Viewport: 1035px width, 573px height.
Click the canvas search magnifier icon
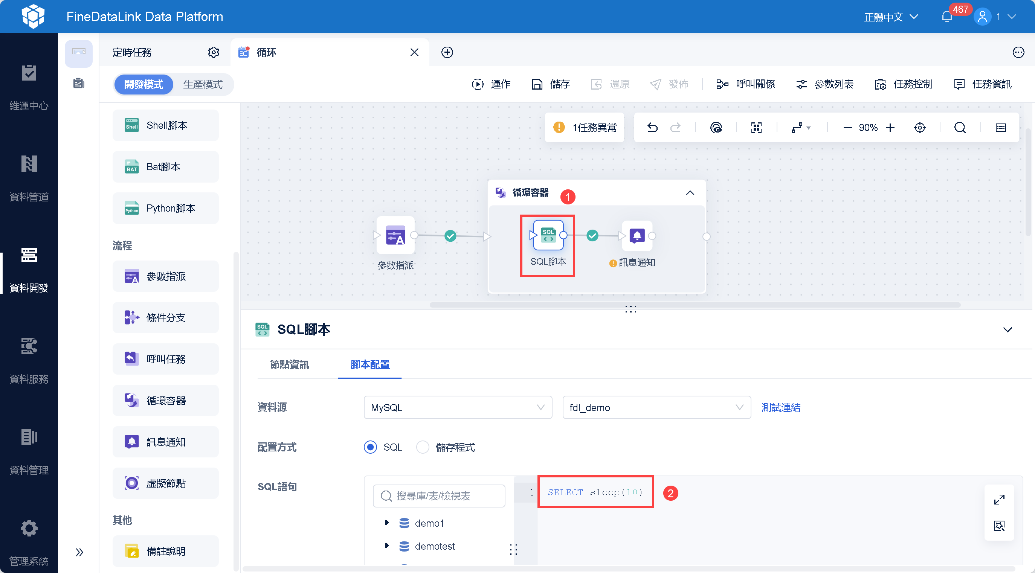click(959, 128)
